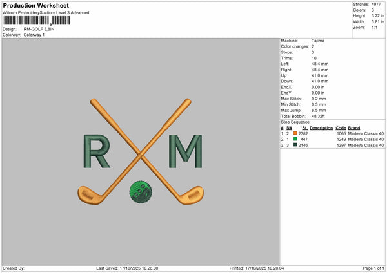The width and height of the screenshot is (387, 273).
Task: Click the Trims value 10
Action: pyautogui.click(x=314, y=58)
